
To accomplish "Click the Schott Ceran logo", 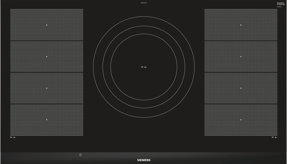I will pos(280,4).
